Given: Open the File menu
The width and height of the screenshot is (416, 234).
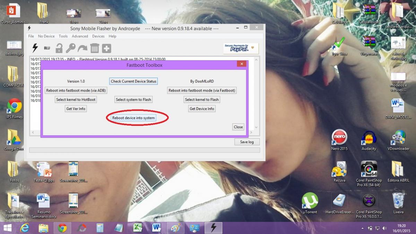Looking at the screenshot, I should click(31, 36).
